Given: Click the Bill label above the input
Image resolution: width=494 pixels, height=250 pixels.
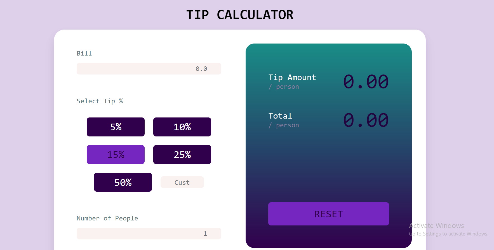Looking at the screenshot, I should [x=84, y=53].
